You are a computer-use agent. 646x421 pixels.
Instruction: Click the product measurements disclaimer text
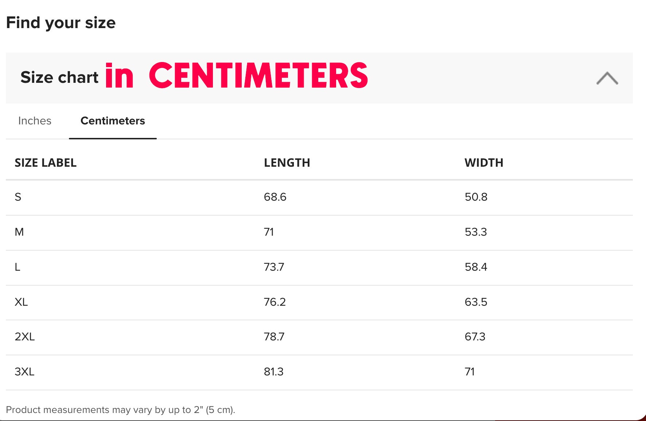point(120,410)
